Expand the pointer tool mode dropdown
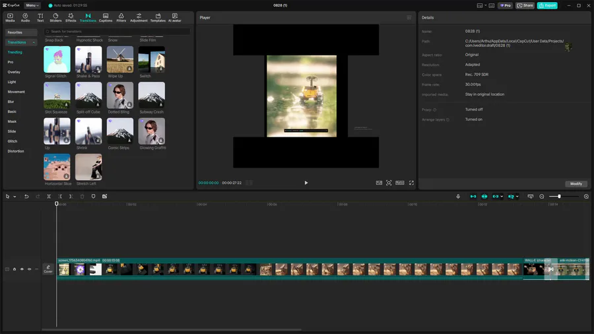This screenshot has height=334, width=594. (x=15, y=197)
